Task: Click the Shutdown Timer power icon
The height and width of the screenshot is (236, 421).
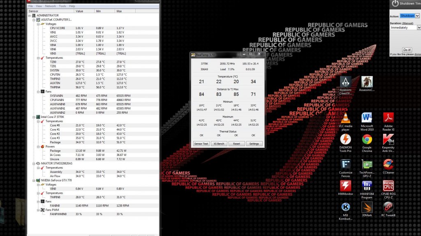Action: 395,3
